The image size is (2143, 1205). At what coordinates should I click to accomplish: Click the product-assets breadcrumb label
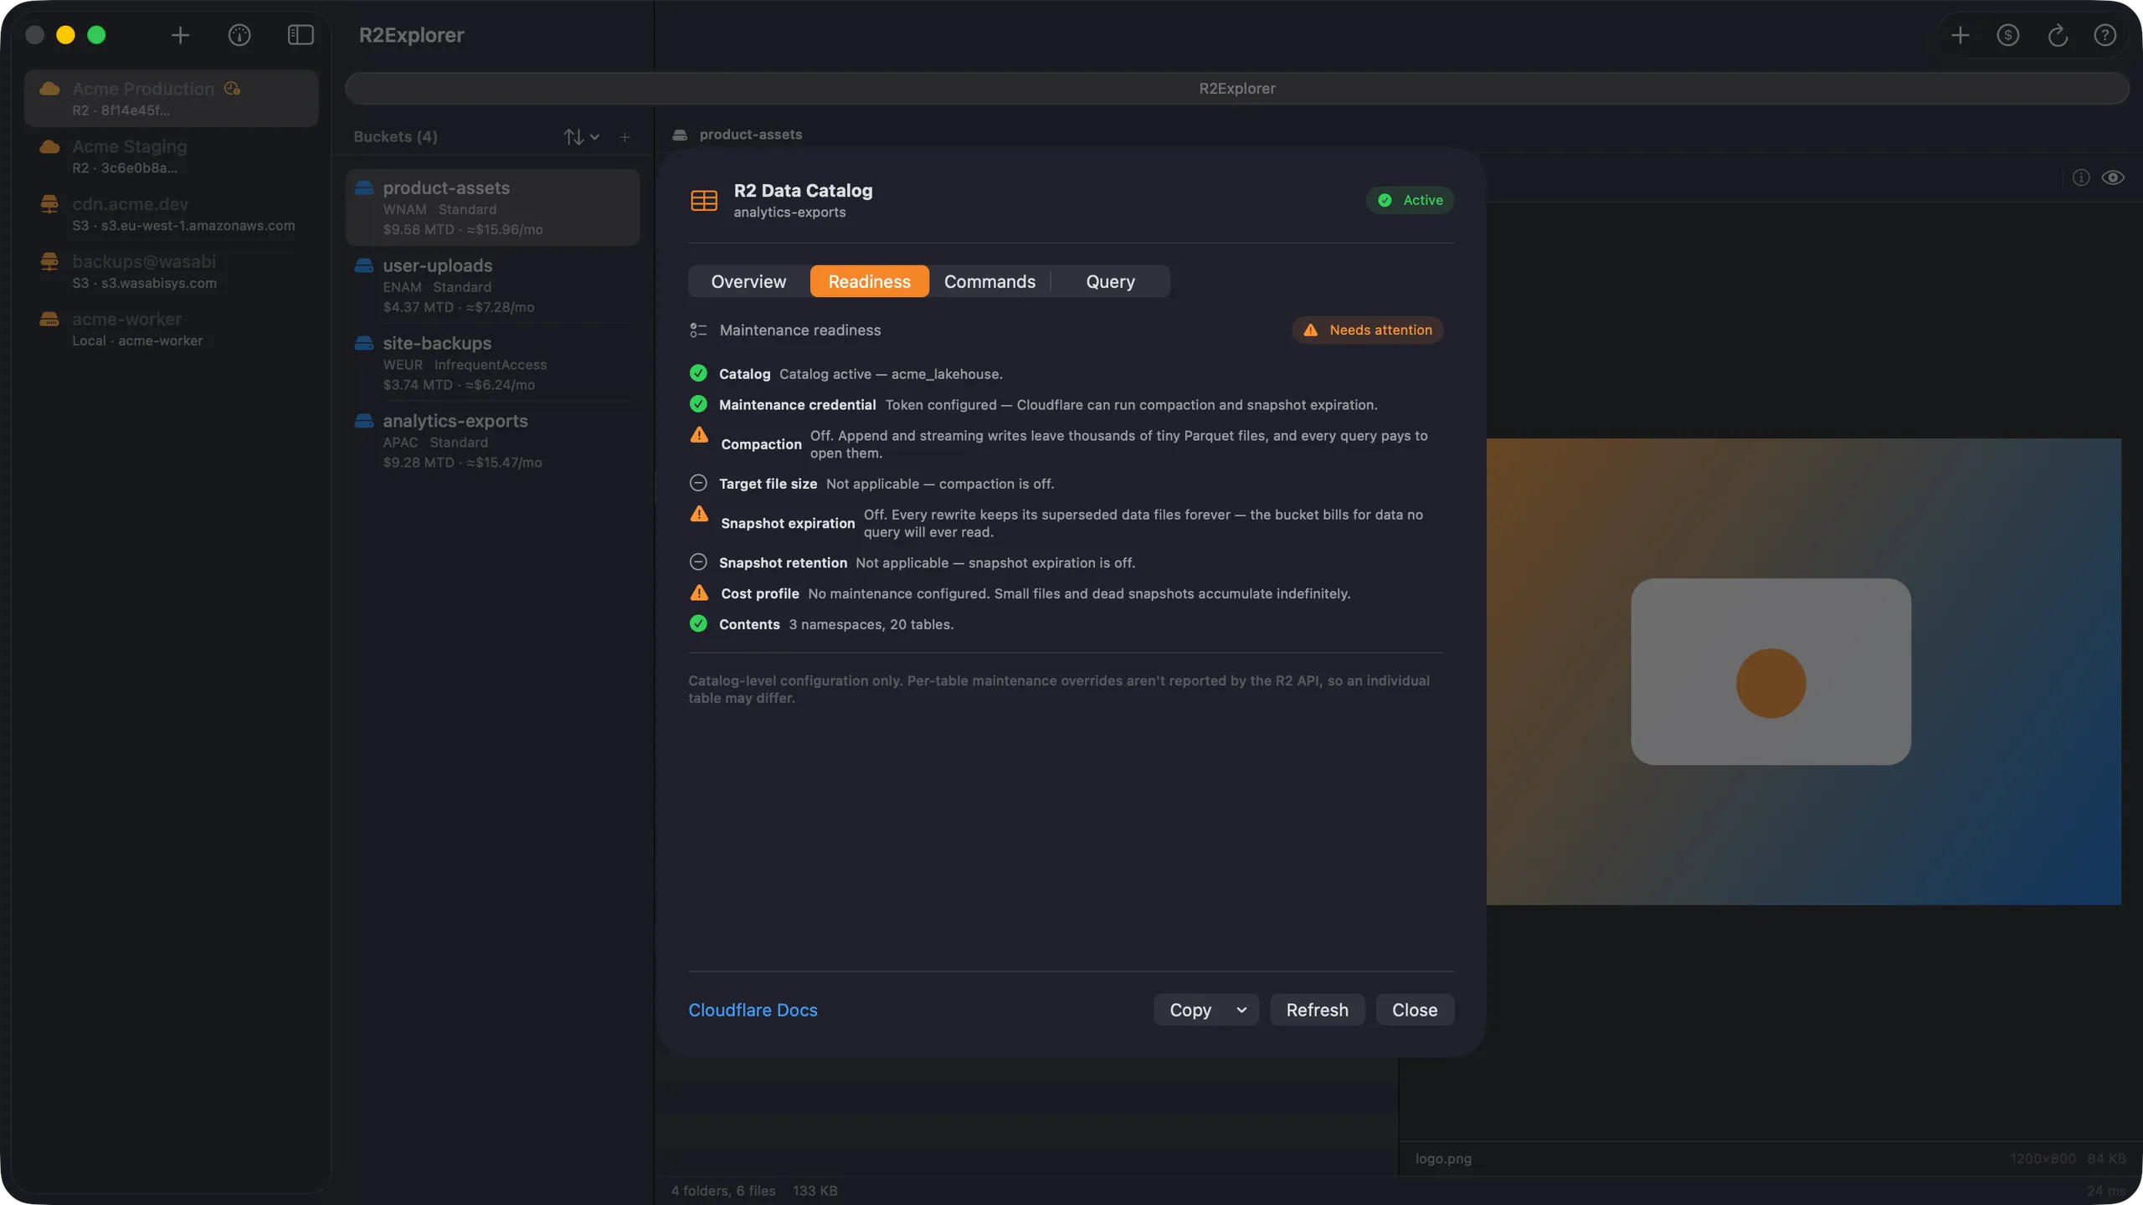(751, 135)
